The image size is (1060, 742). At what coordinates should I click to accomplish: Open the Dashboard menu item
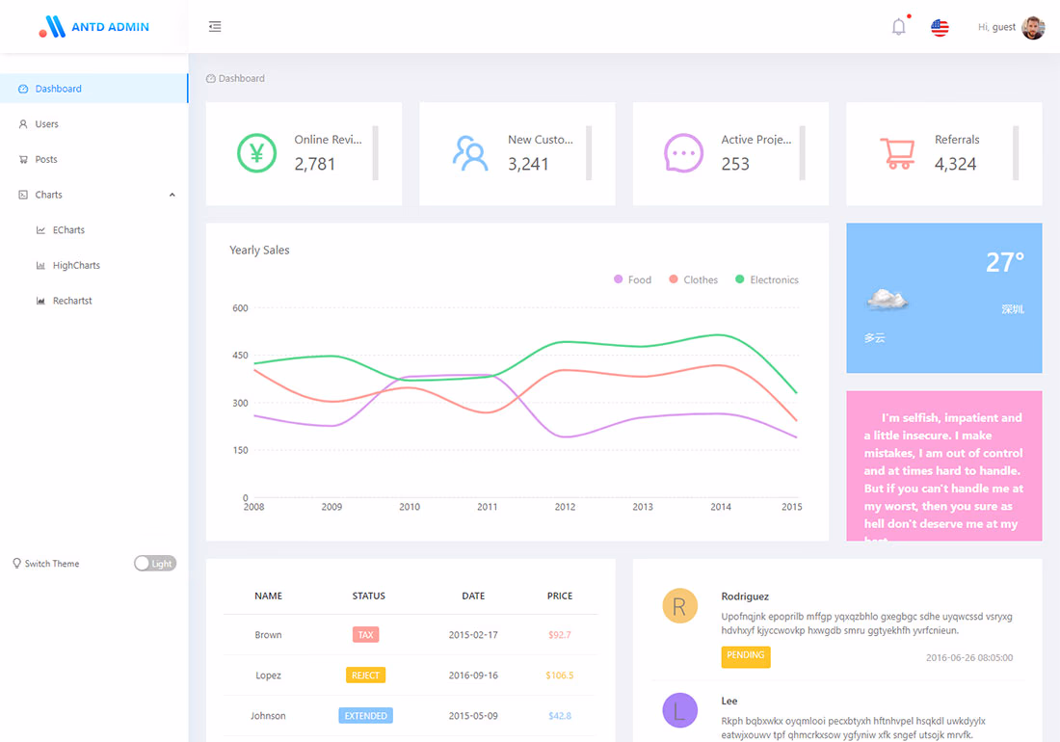coord(94,89)
